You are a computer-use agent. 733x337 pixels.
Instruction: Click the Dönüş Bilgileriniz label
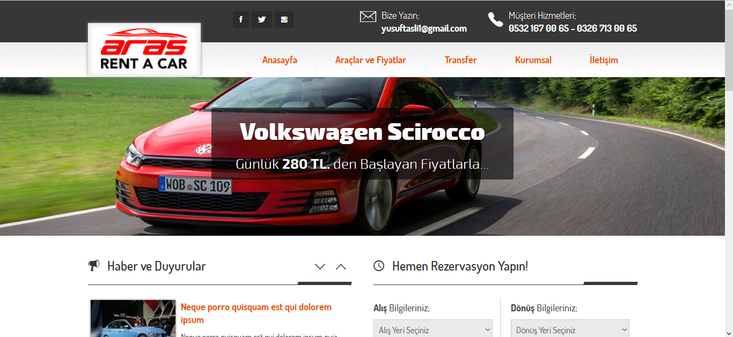tap(544, 309)
